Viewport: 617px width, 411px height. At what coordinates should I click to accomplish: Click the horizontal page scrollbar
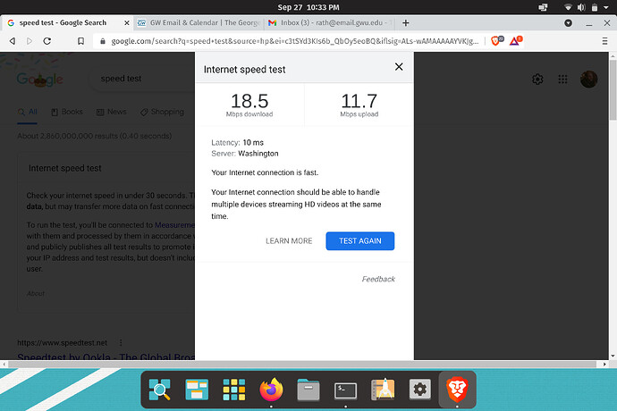click(302, 365)
